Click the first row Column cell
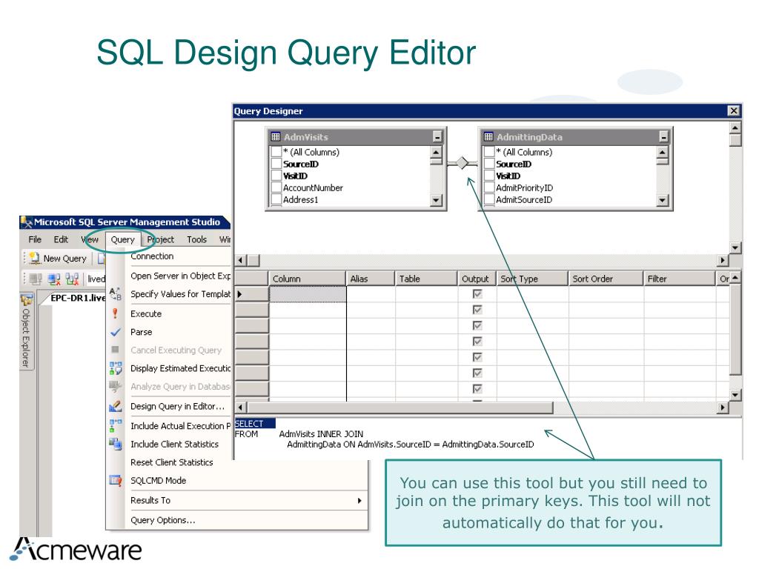 (308, 294)
